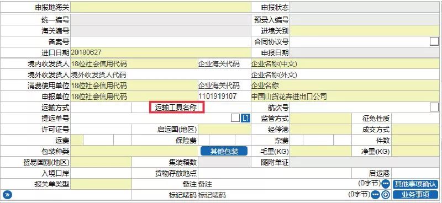Click the 随附单证 label
Screen dimensions: 442x203
(275, 162)
